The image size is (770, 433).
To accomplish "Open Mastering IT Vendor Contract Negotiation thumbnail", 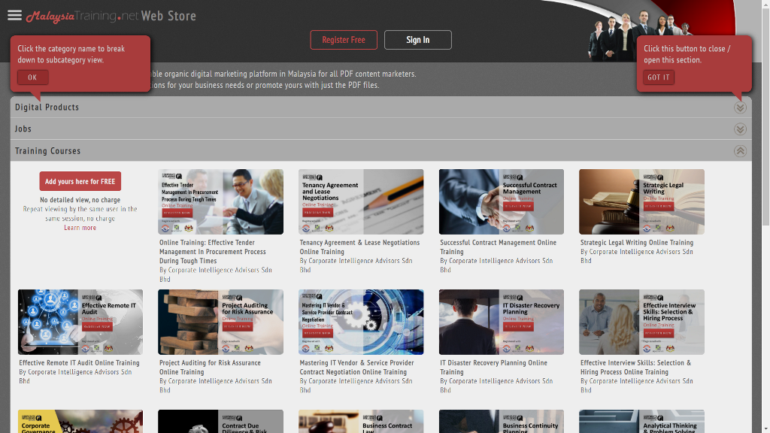I will pos(361,322).
